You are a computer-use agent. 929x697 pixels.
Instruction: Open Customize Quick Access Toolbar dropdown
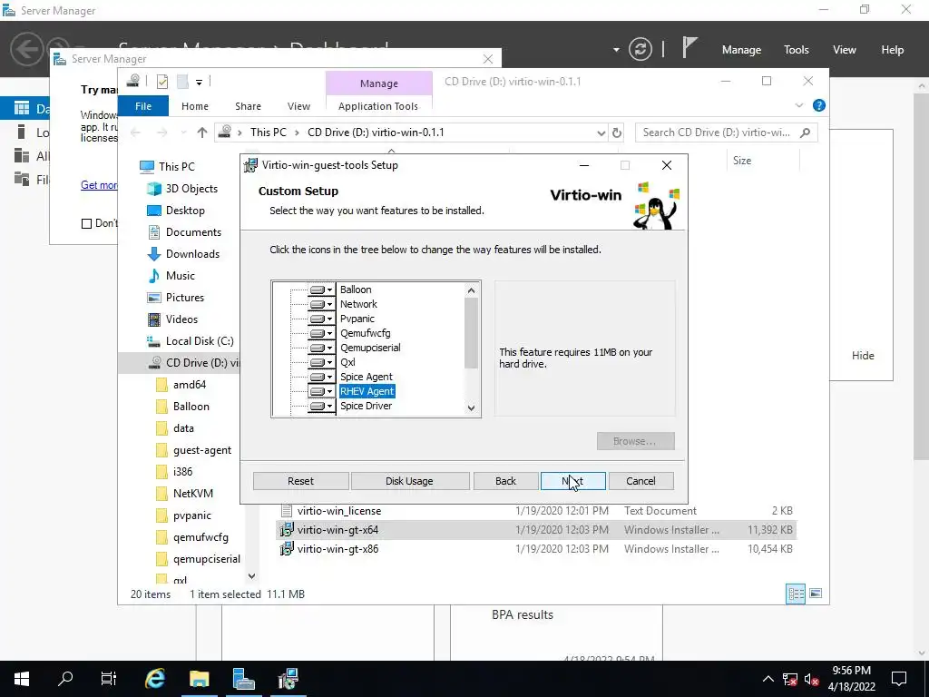(199, 83)
